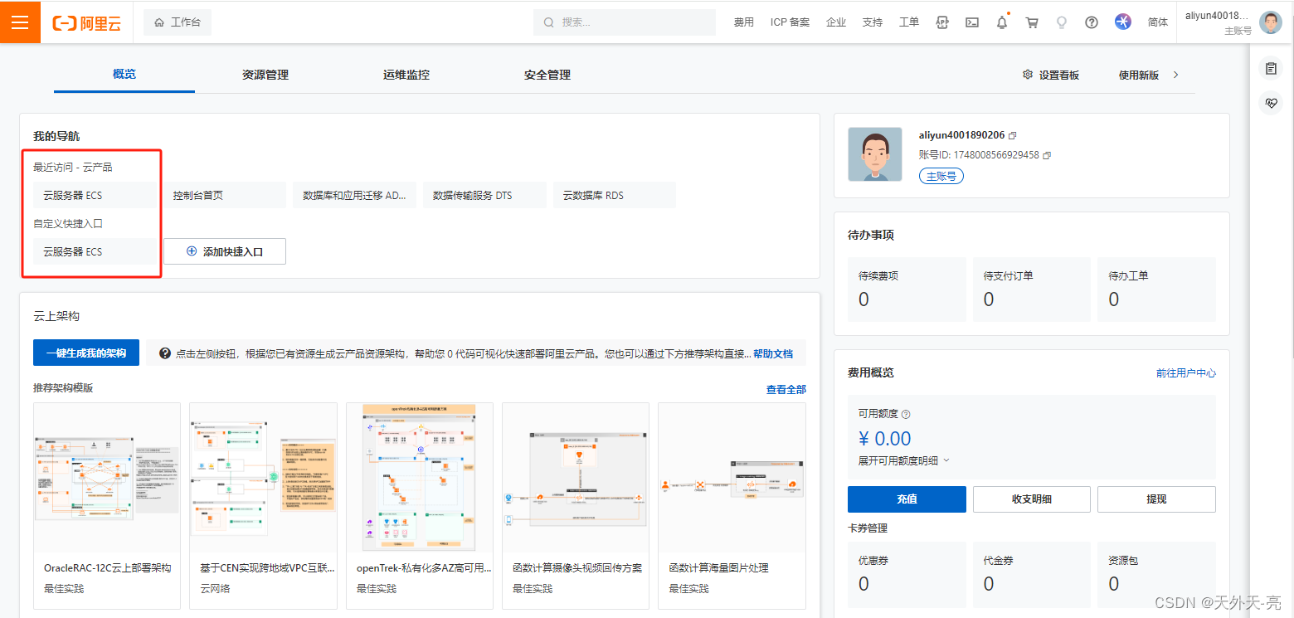This screenshot has width=1294, height=618.
Task: Switch to the 概览 tab
Action: pos(124,75)
